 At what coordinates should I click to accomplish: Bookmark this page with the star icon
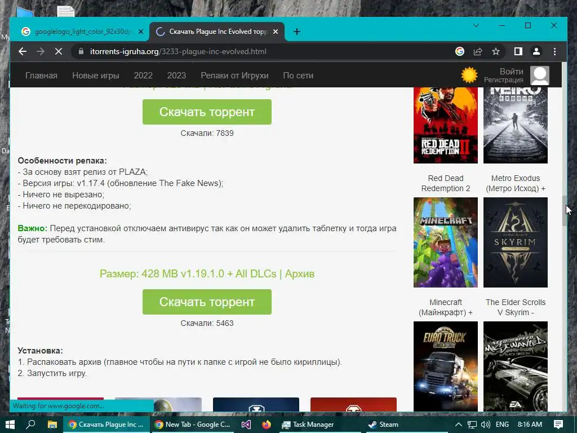point(496,51)
